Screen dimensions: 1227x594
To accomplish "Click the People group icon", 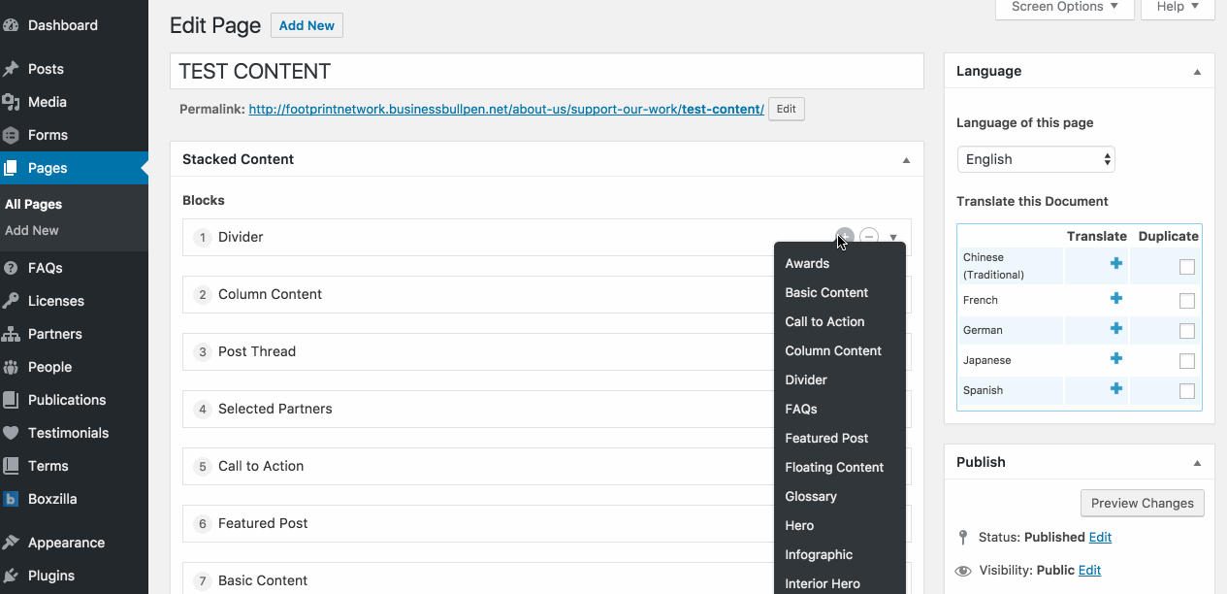I will pos(11,367).
